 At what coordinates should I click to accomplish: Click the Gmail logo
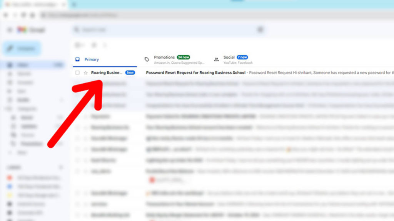click(31, 30)
